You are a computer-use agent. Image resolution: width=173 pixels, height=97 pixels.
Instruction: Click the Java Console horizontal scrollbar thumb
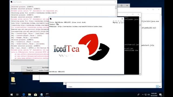click(24, 60)
